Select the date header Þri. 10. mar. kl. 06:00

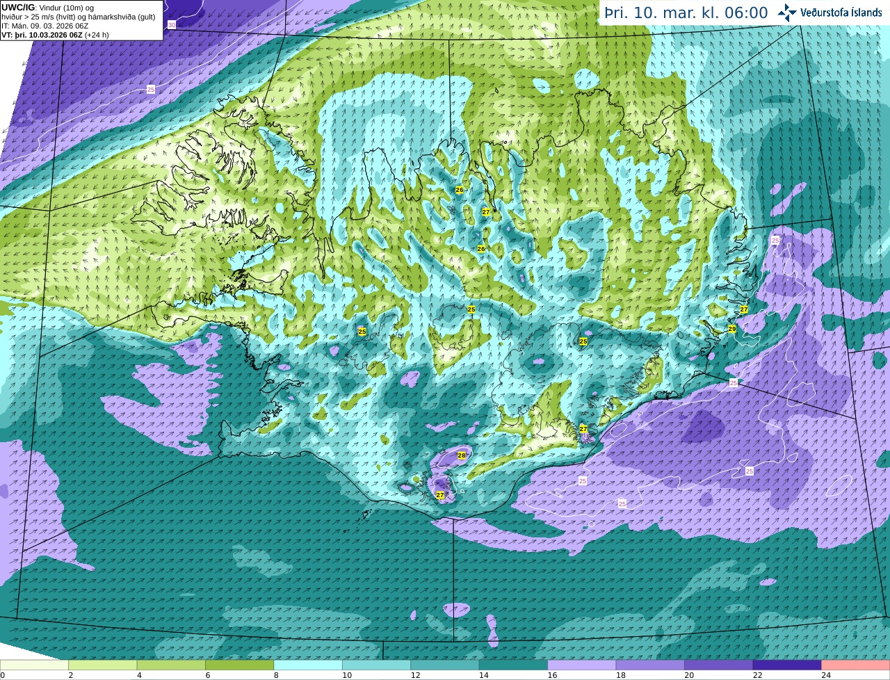pos(686,13)
